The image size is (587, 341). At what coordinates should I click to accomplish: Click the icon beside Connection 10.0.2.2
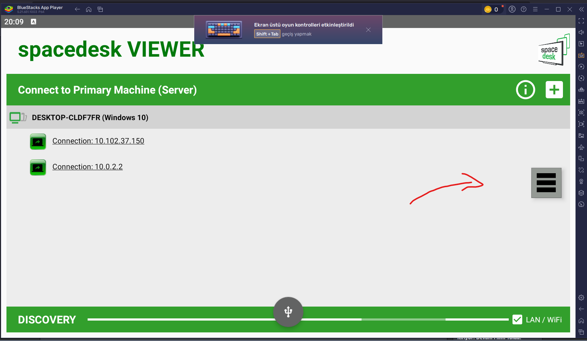click(38, 167)
